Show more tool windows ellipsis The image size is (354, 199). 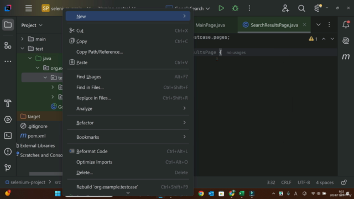(x=8, y=61)
